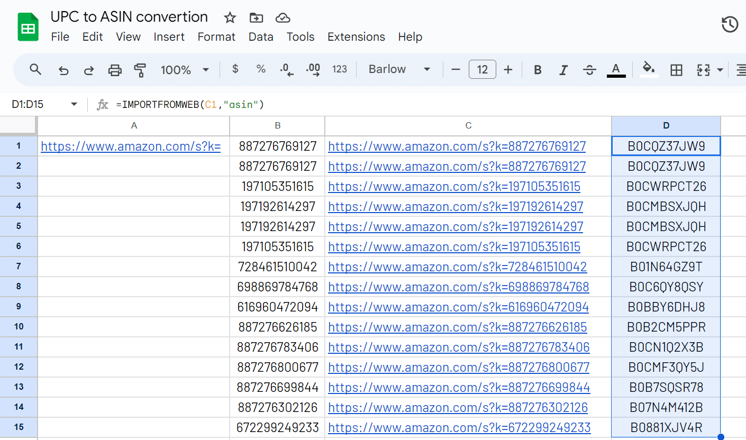Print the spreadsheet using printer icon
The height and width of the screenshot is (440, 746).
(x=115, y=70)
